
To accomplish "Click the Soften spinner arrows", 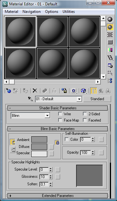I will point(51,184).
